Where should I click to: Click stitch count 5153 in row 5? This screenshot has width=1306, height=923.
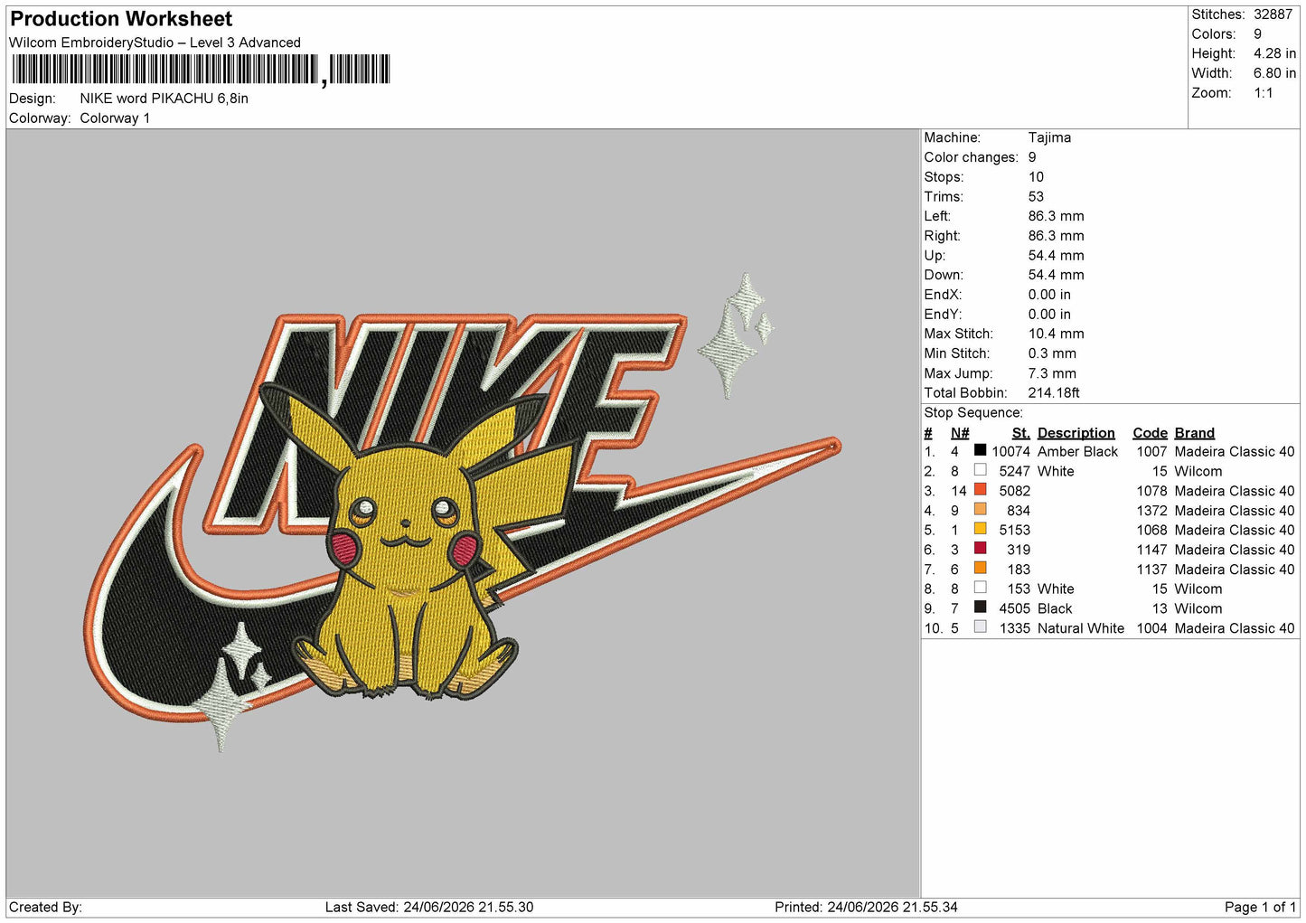(1014, 531)
